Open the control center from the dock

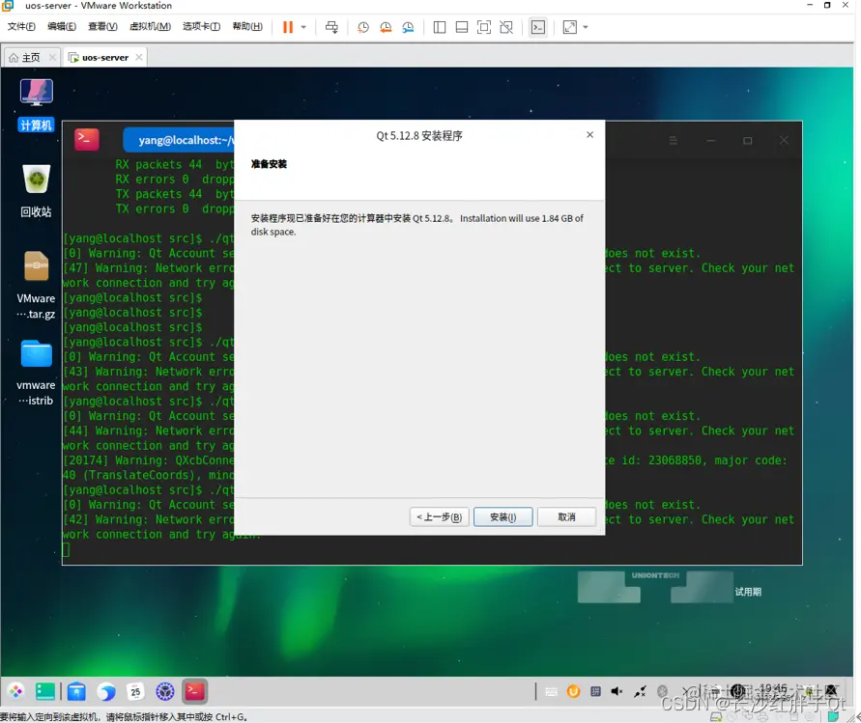[165, 691]
